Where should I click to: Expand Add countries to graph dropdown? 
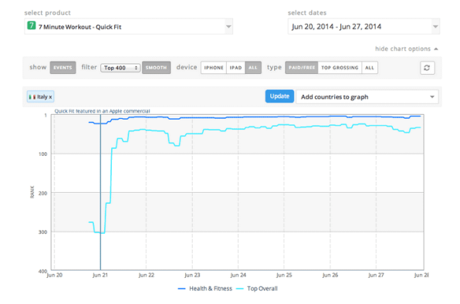(x=367, y=97)
